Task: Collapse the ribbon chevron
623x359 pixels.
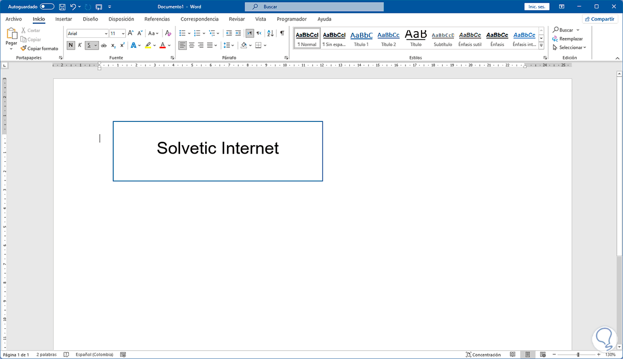Action: tap(617, 58)
